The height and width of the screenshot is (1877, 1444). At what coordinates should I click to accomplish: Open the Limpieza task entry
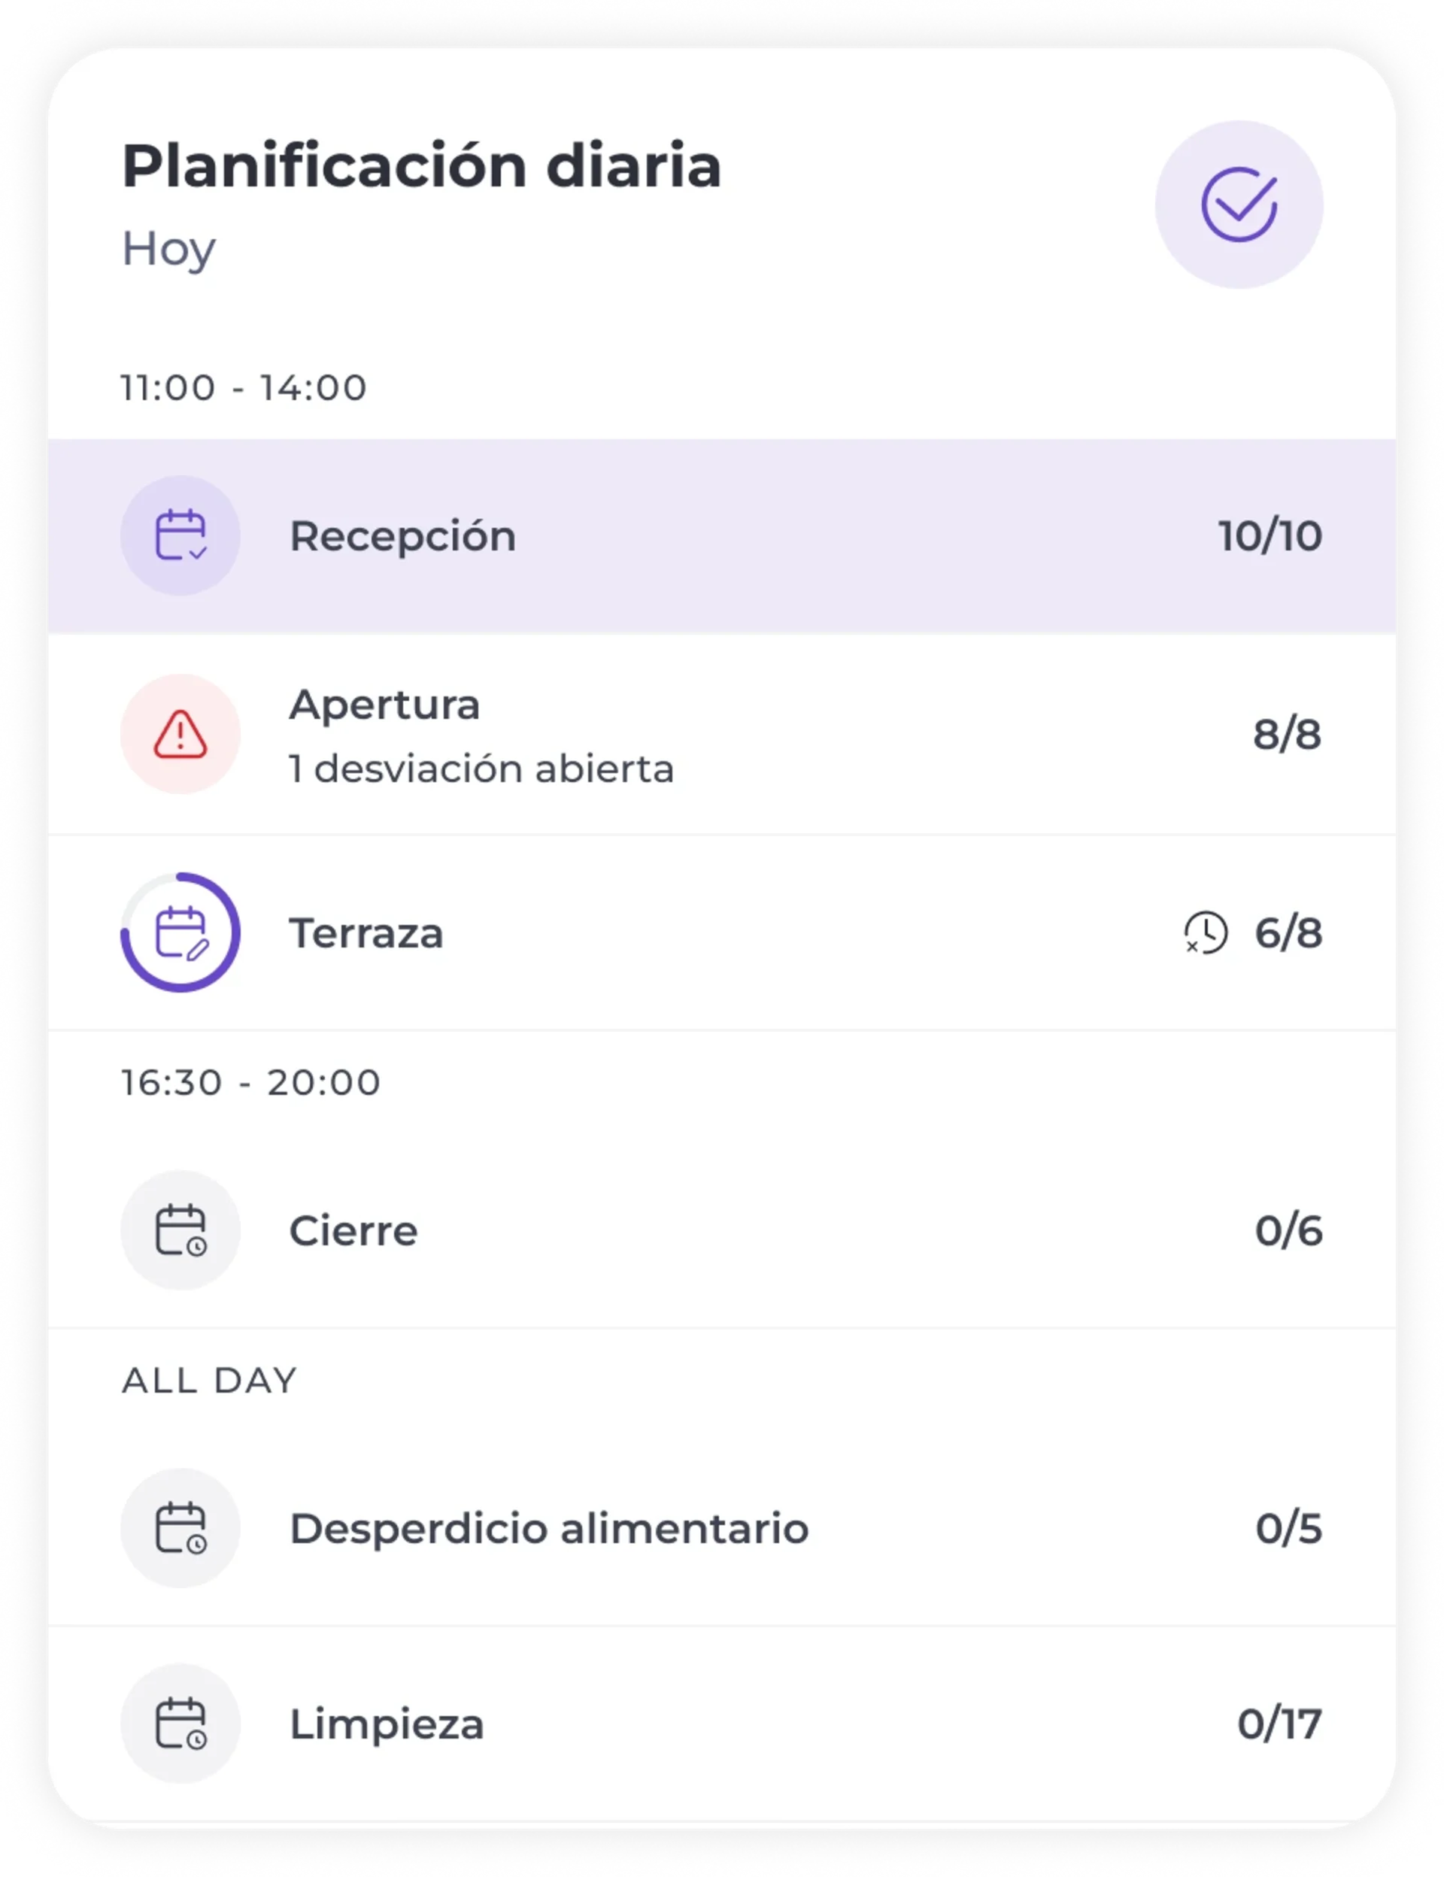click(722, 1723)
